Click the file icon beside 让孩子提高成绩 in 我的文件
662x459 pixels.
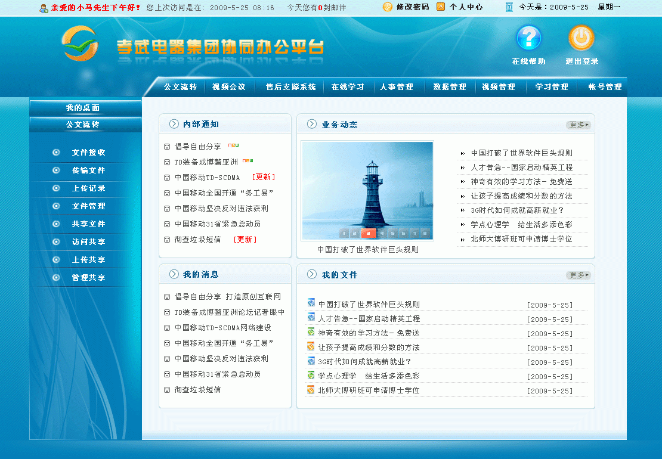[x=311, y=346]
